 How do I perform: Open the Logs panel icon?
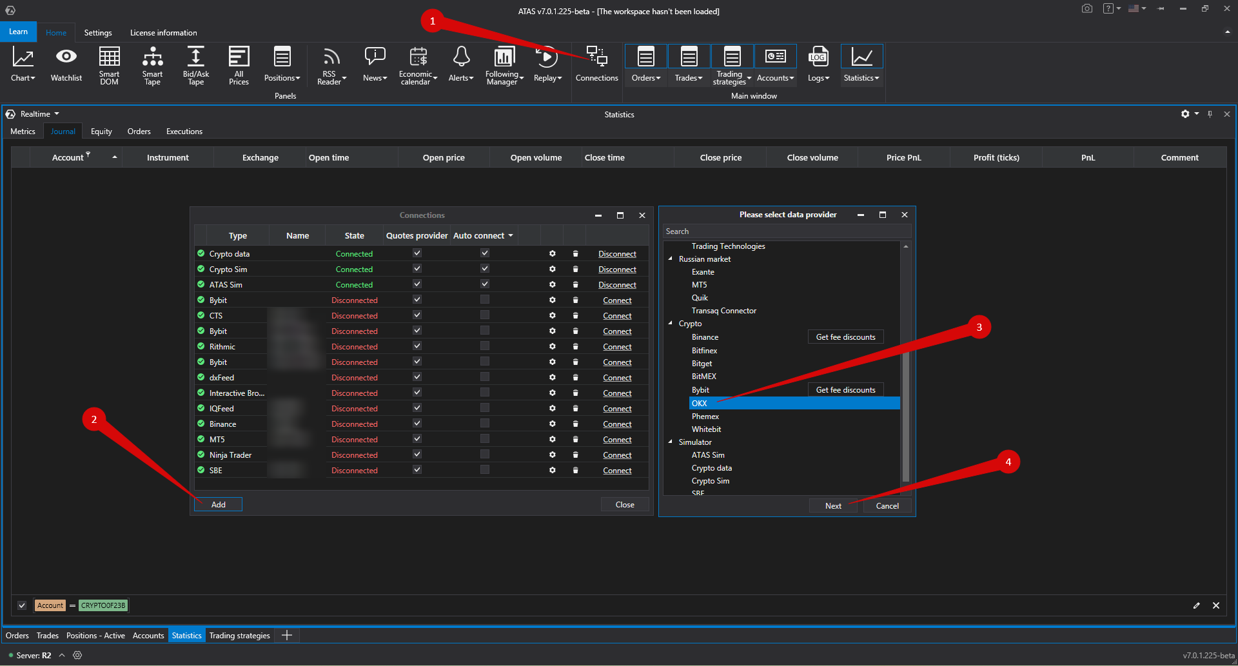coord(818,57)
